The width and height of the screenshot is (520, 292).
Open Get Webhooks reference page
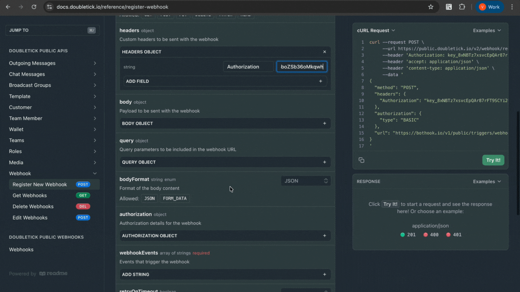coord(30,196)
